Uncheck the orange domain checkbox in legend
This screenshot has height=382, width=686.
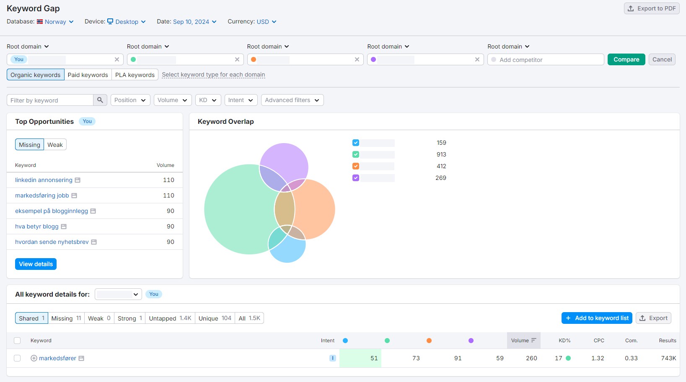[x=356, y=166]
